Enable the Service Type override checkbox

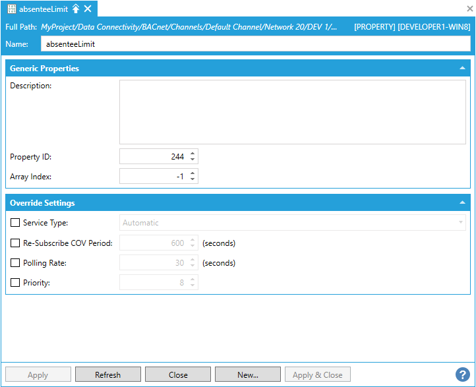tap(15, 223)
